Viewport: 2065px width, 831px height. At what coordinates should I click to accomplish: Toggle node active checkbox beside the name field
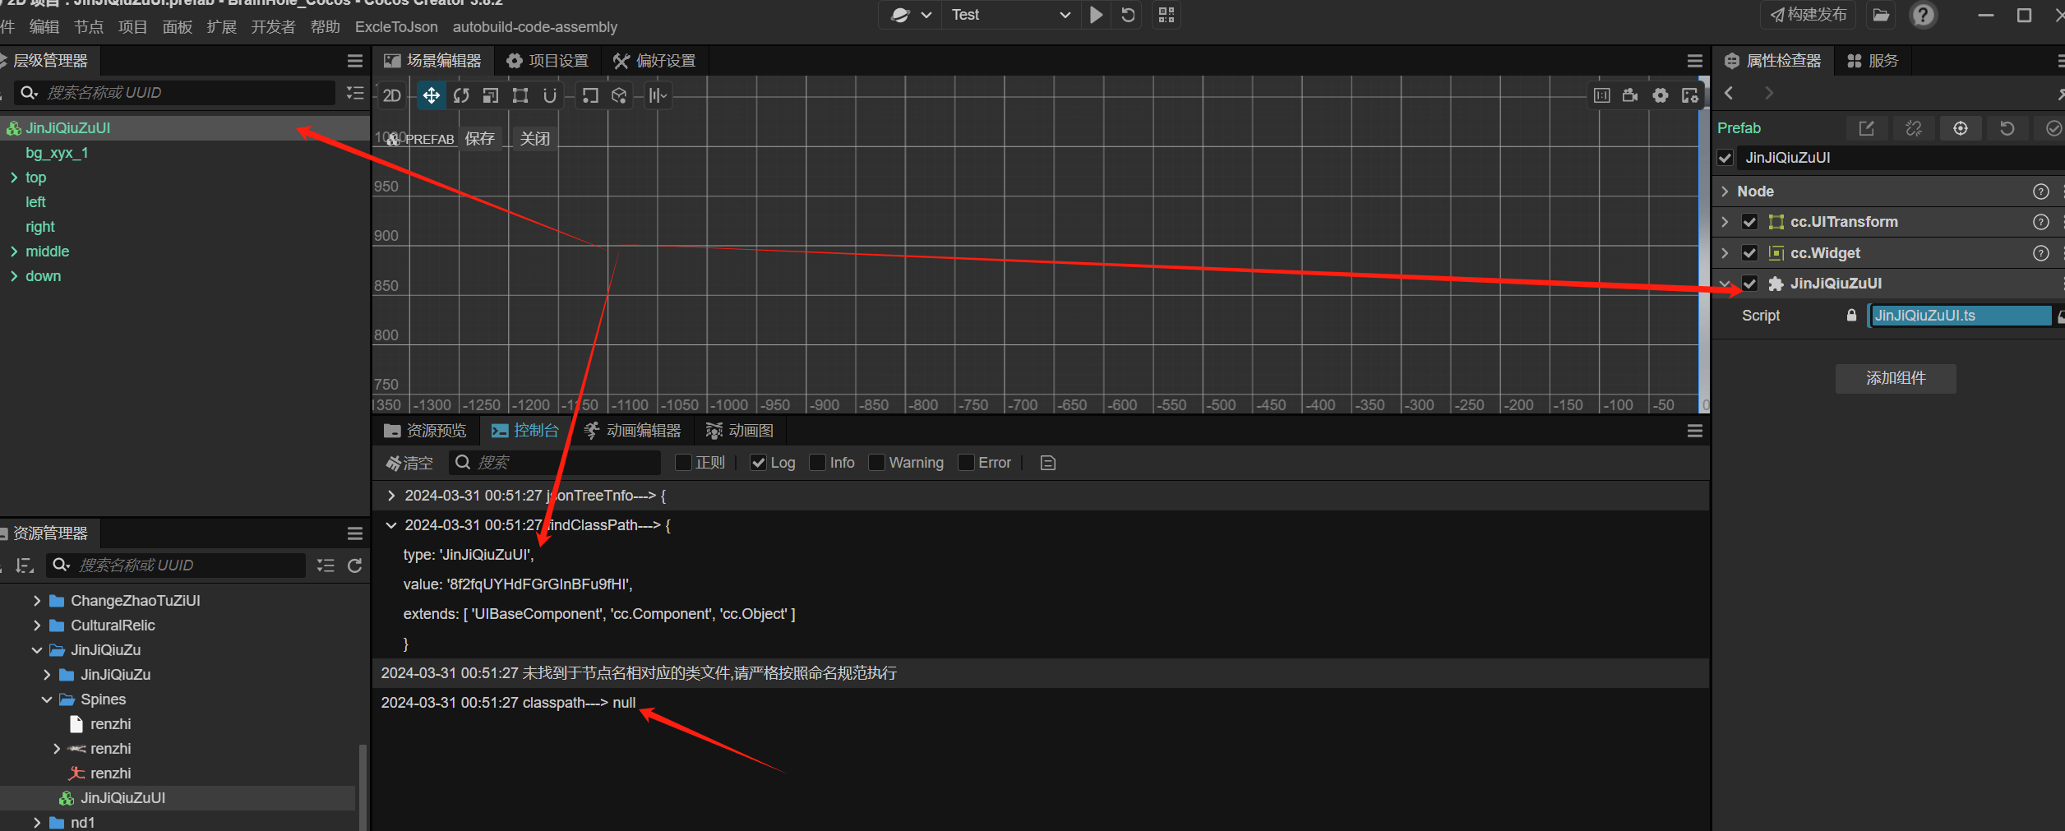click(x=1725, y=158)
